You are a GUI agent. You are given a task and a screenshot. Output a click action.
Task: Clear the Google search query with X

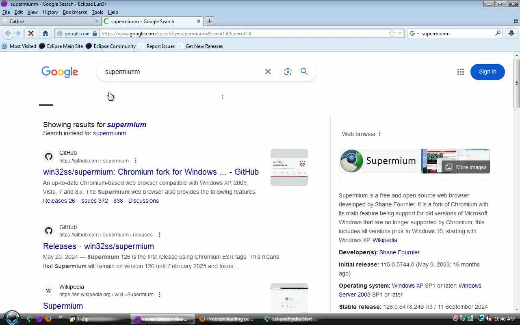coord(268,71)
